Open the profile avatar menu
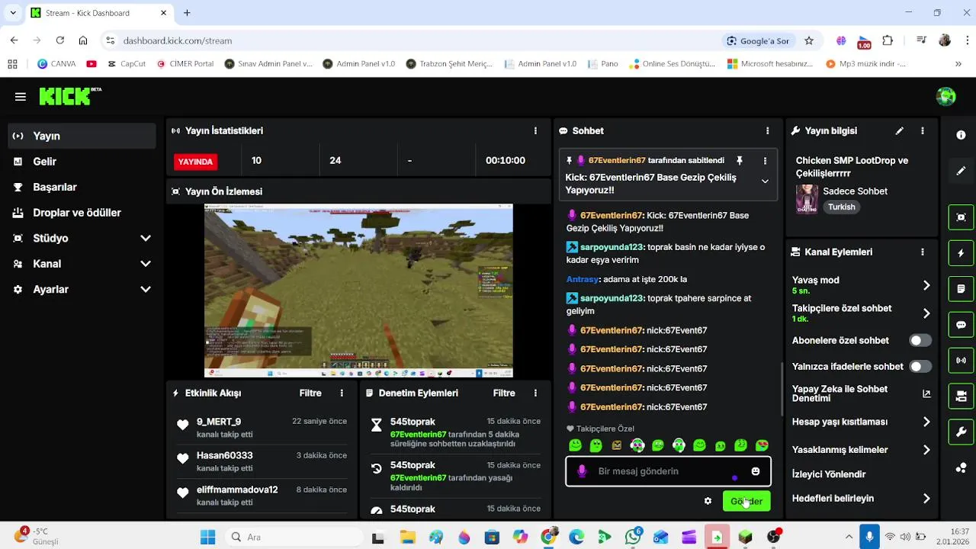976x549 pixels. [x=945, y=96]
